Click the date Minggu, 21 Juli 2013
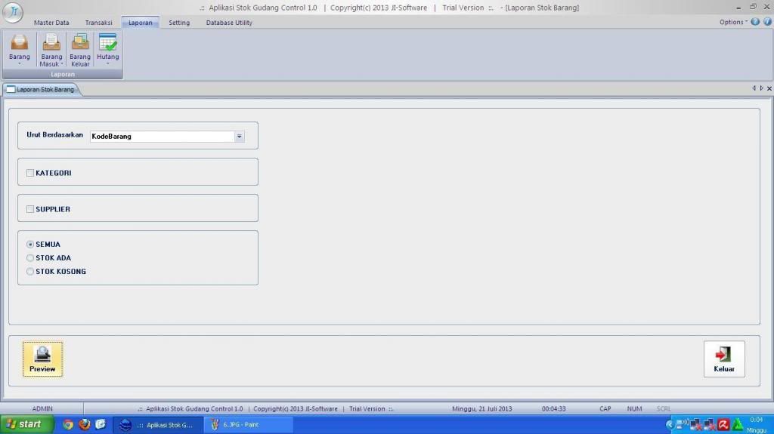 coord(481,409)
